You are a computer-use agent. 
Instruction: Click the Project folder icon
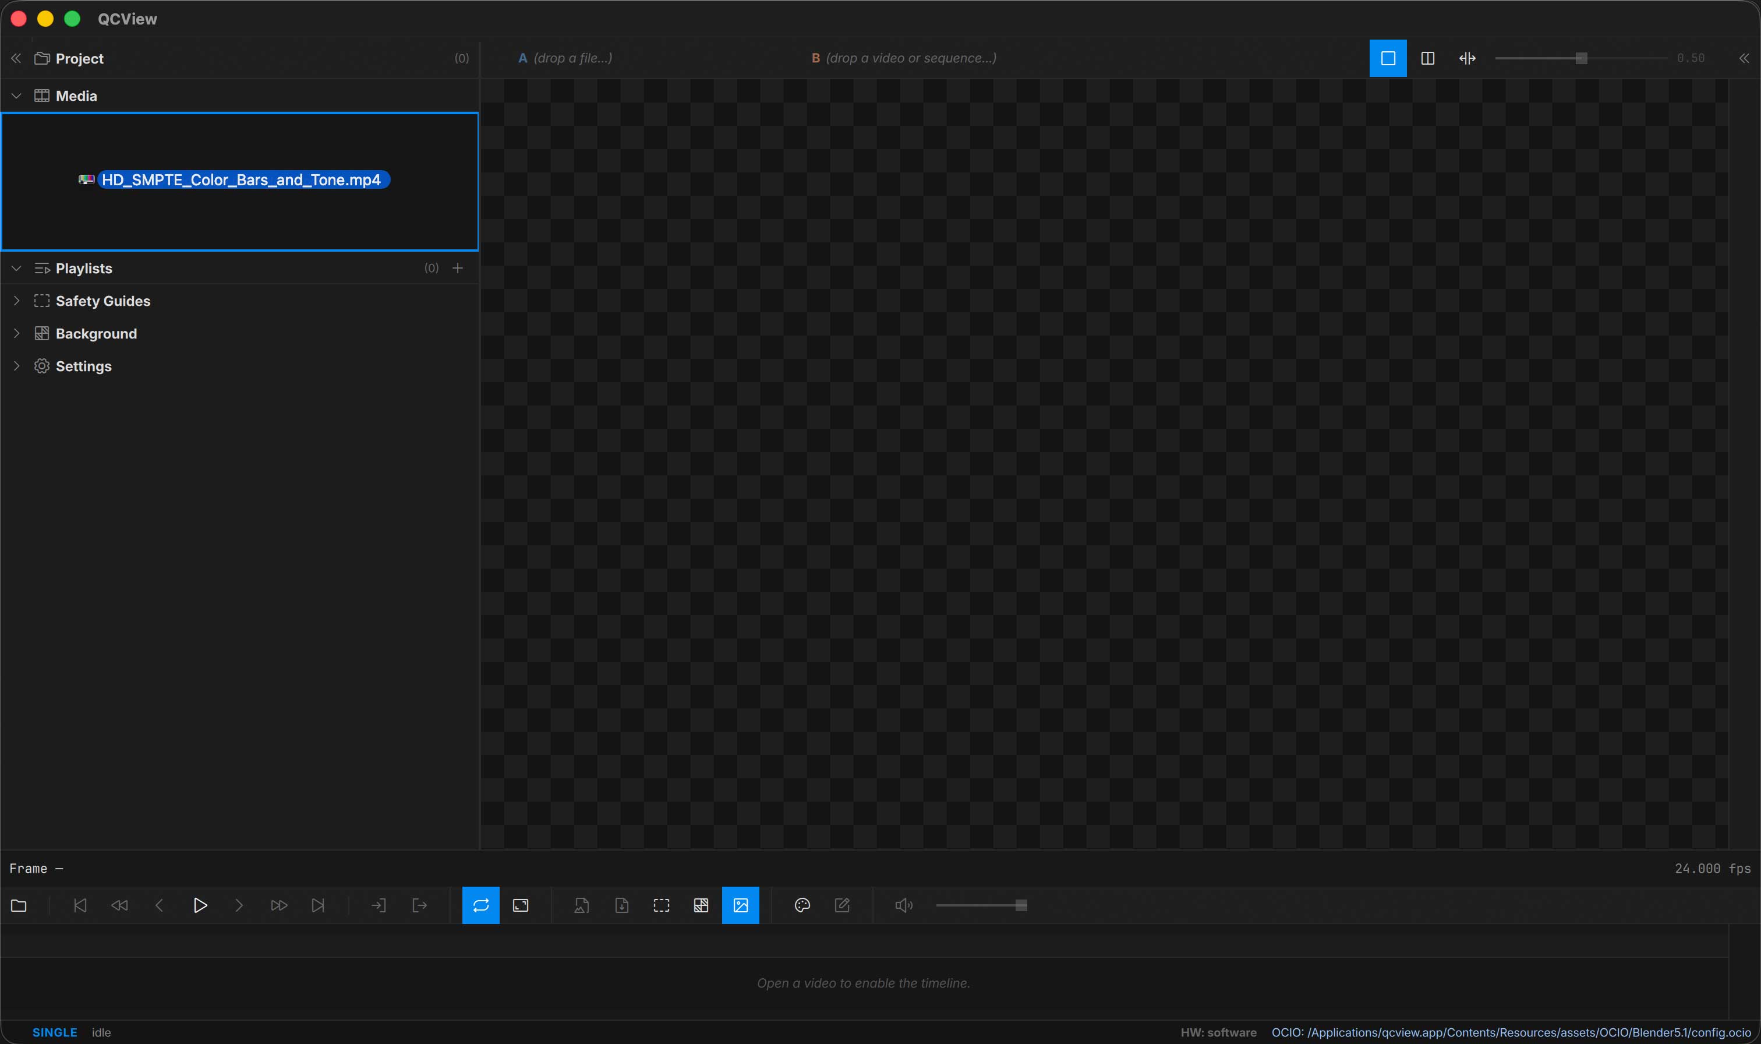pos(42,58)
